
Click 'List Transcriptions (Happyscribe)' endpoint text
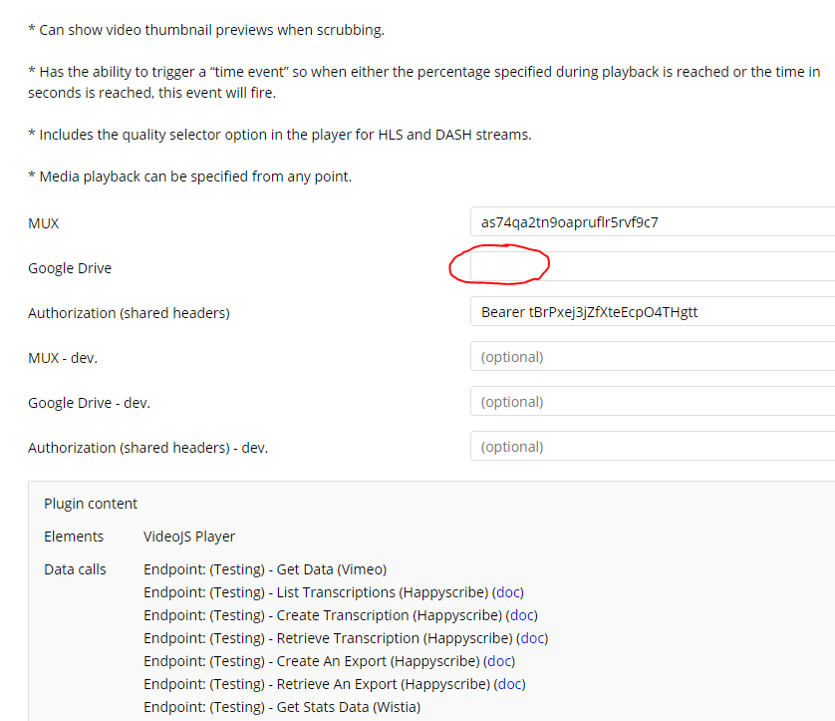[383, 592]
